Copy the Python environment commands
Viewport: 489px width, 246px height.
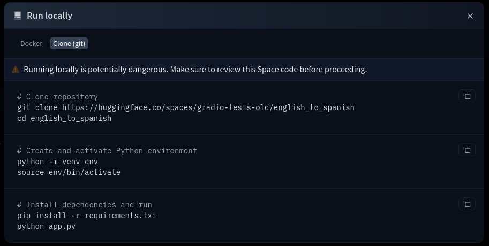coord(467,150)
